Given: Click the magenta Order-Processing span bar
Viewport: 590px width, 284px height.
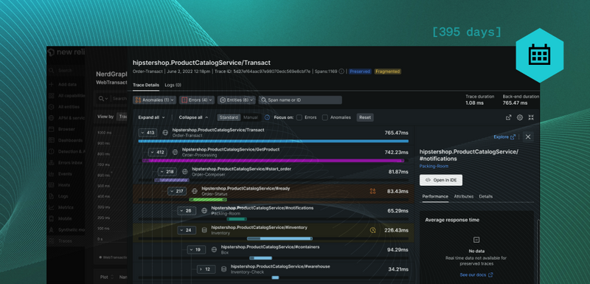Looking at the screenshot, I should pyautogui.click(x=273, y=160).
